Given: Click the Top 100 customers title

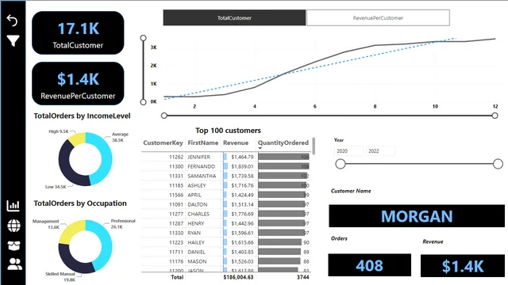Looking at the screenshot, I should point(228,131).
